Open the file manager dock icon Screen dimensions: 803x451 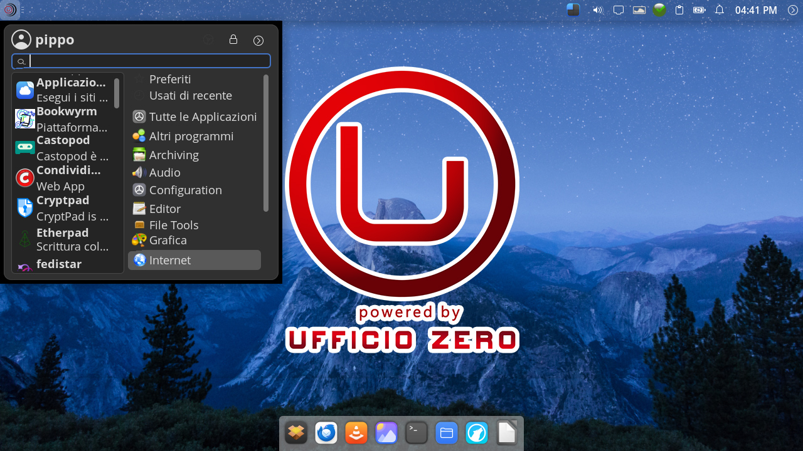447,433
